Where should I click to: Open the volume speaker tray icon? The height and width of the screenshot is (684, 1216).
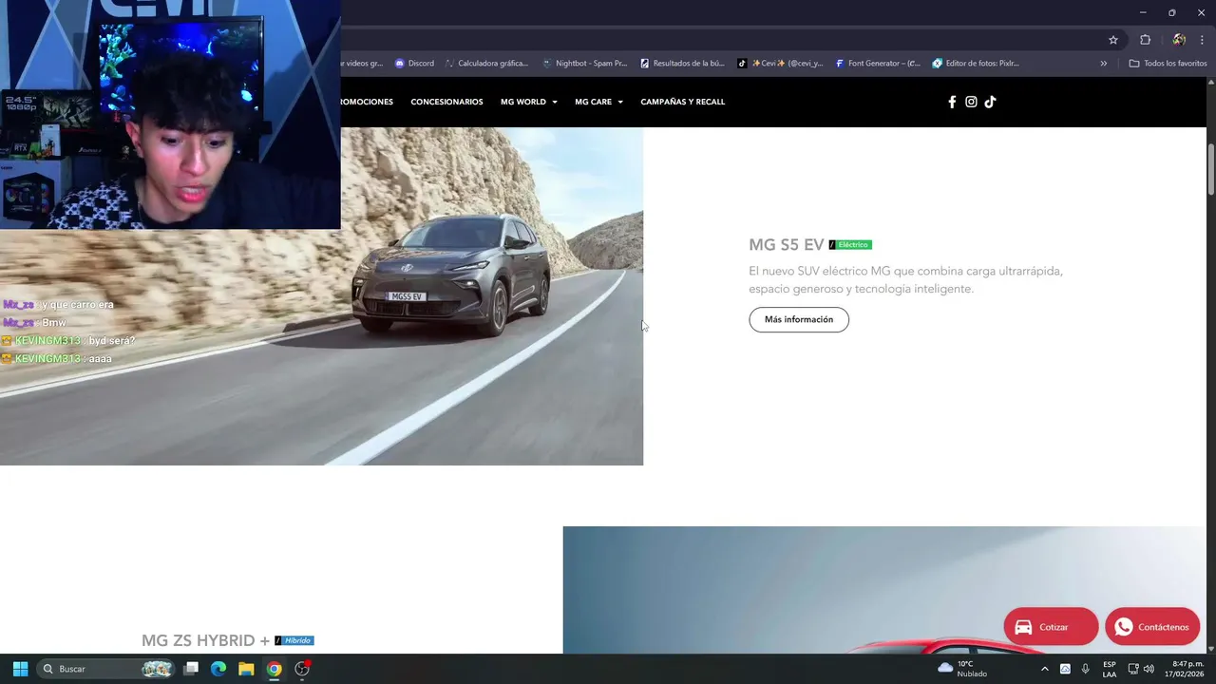coord(1149,669)
